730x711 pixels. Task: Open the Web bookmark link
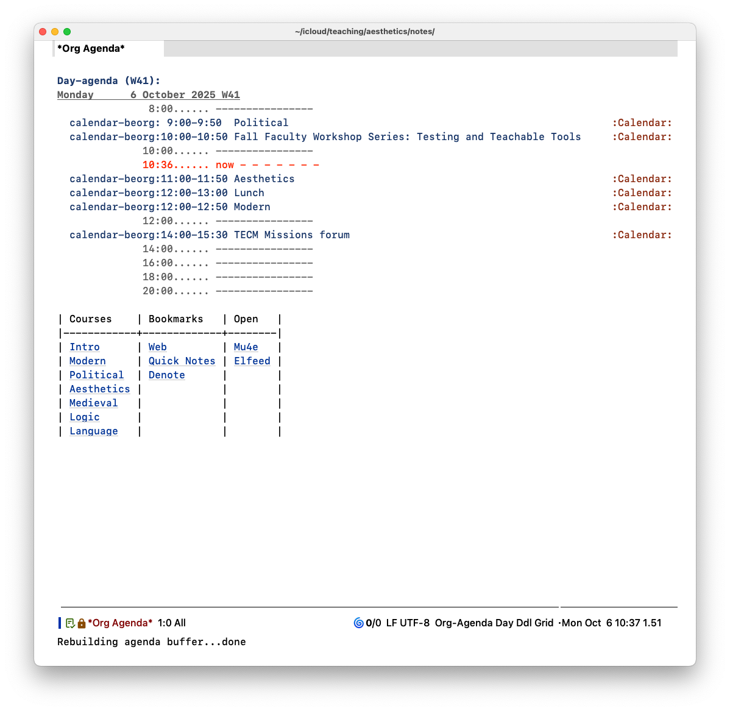(x=158, y=347)
